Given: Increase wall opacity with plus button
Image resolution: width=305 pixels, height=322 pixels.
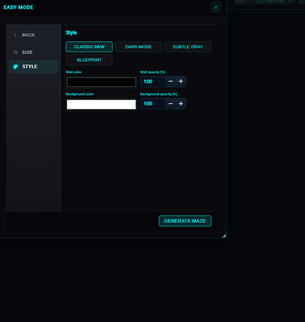Looking at the screenshot, I should [x=181, y=82].
